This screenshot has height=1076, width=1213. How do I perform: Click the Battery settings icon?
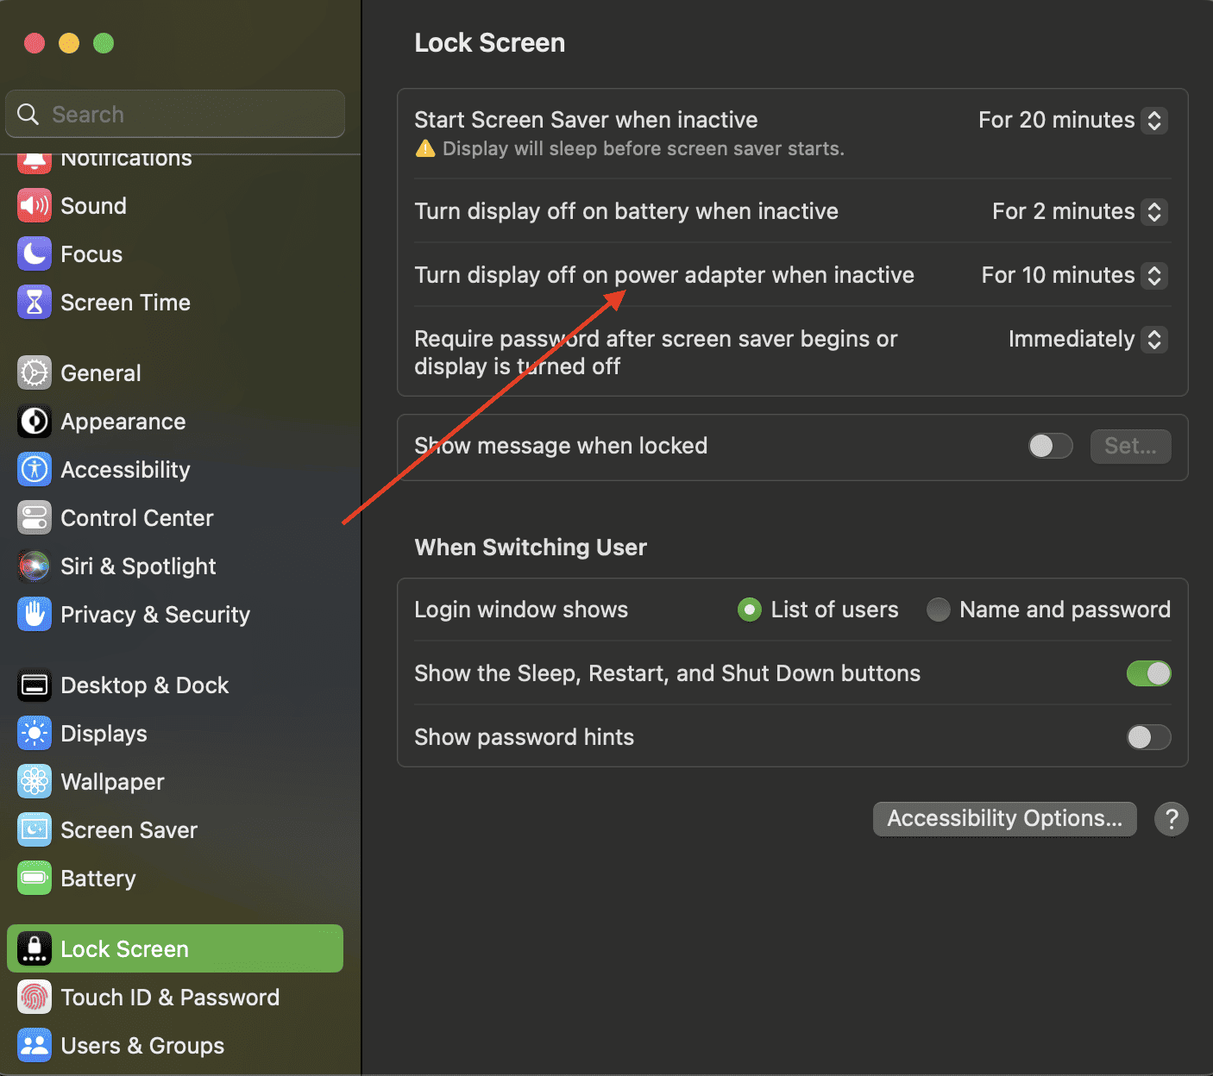pyautogui.click(x=35, y=878)
